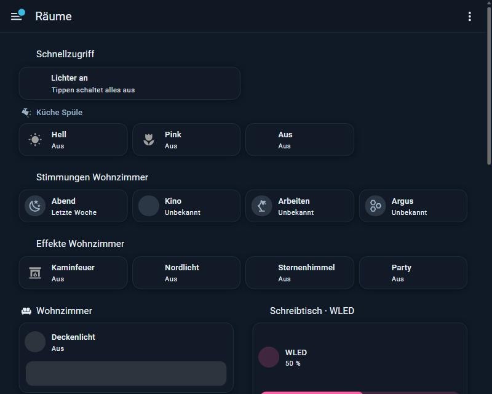Screen dimensions: 492x394
Task: Tap Lichter an to switch everything off
Action: pyautogui.click(x=130, y=83)
